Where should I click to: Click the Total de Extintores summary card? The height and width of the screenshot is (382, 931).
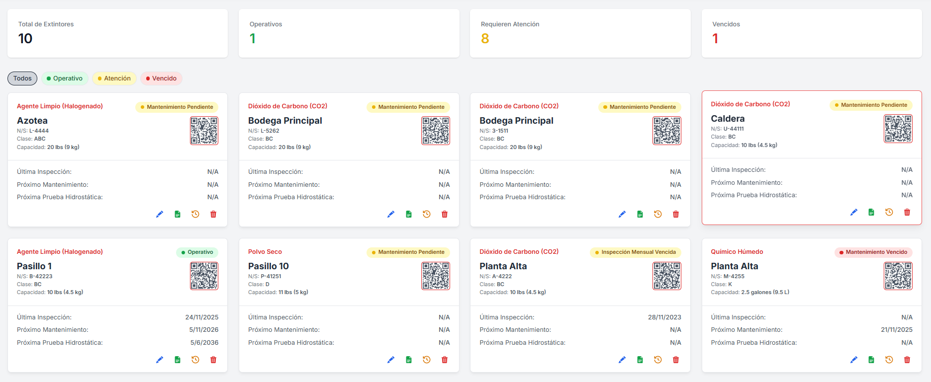pos(117,33)
